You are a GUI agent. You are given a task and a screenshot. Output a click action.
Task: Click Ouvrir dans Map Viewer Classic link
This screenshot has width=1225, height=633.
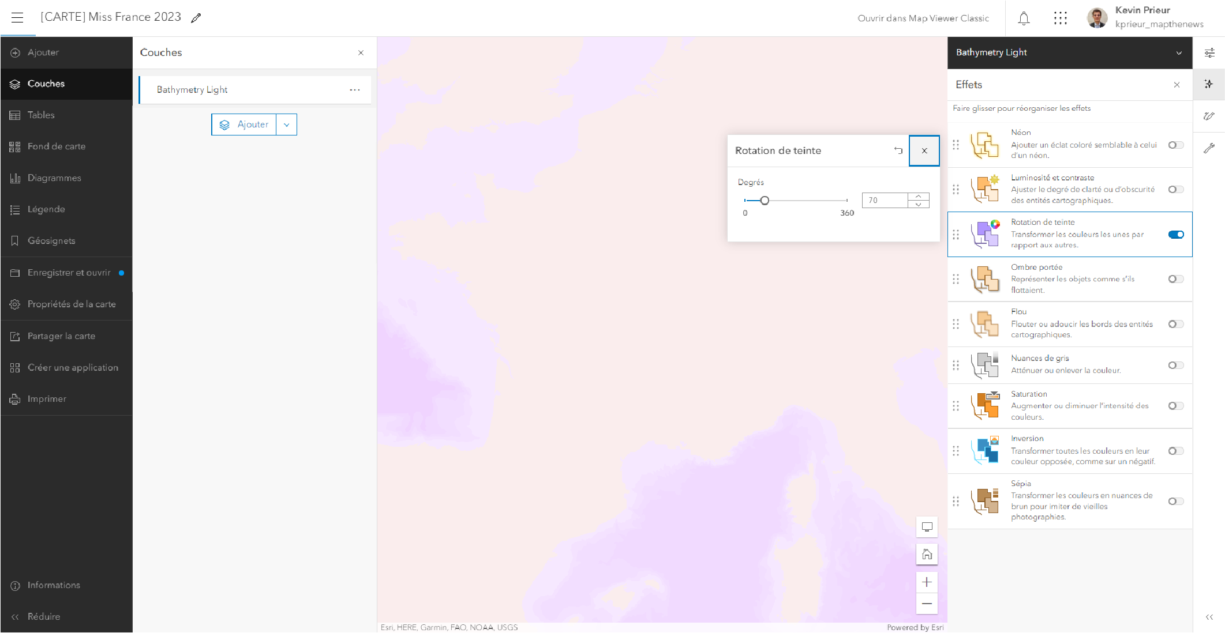pos(923,18)
